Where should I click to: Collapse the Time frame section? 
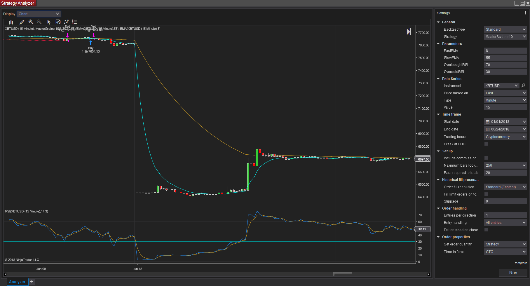click(x=438, y=114)
